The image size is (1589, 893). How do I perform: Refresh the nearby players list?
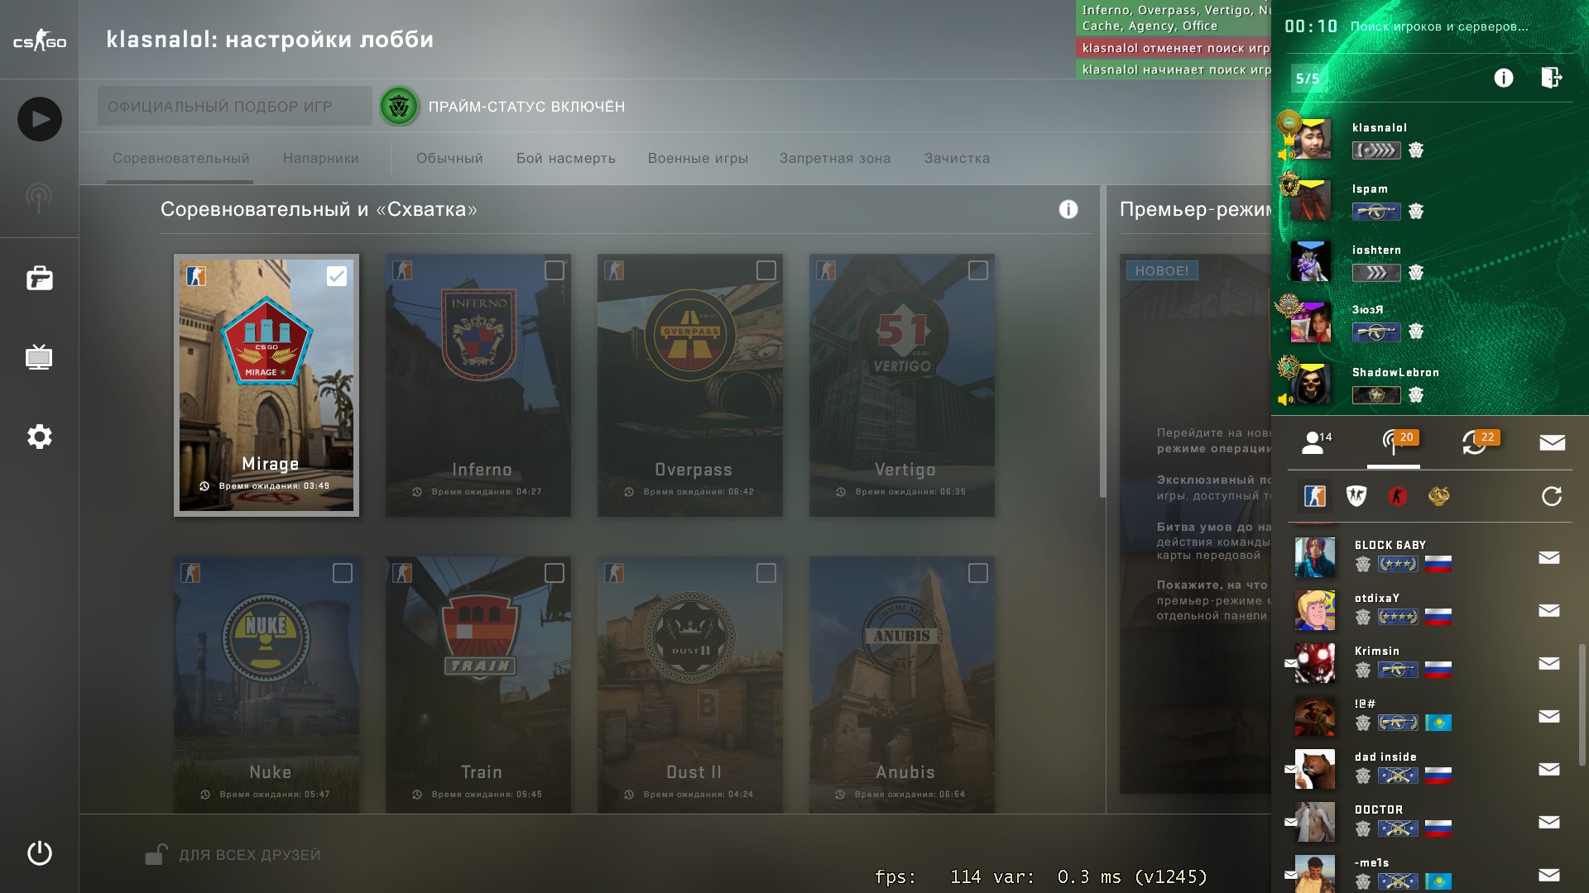point(1552,496)
